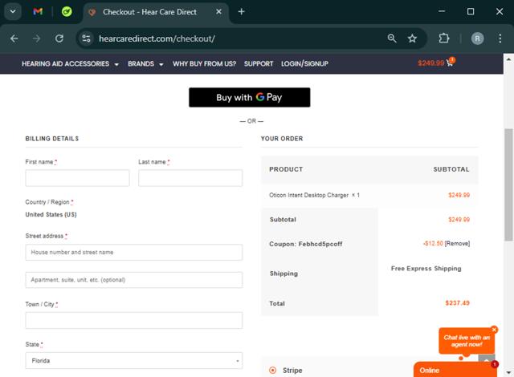514x377 pixels.
Task: Open the Chat live with an agent bubble
Action: (x=467, y=341)
